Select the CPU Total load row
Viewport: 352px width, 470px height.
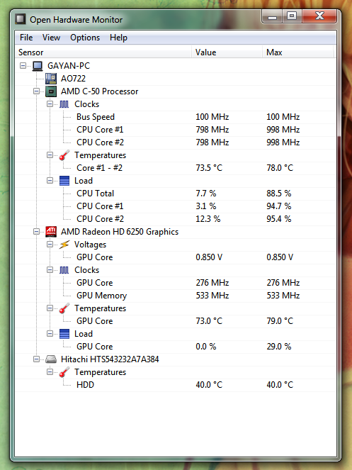pyautogui.click(x=176, y=194)
